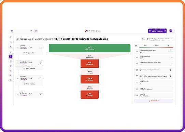The width and height of the screenshot is (185, 132).
Task: Click the TWIPLA logo
Action: click(92, 31)
